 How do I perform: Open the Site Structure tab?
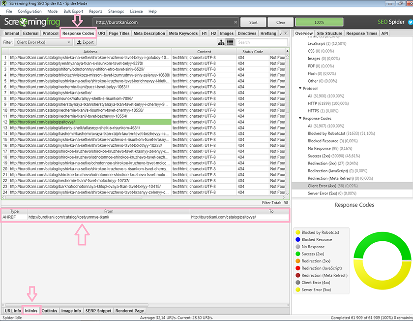[x=329, y=33]
